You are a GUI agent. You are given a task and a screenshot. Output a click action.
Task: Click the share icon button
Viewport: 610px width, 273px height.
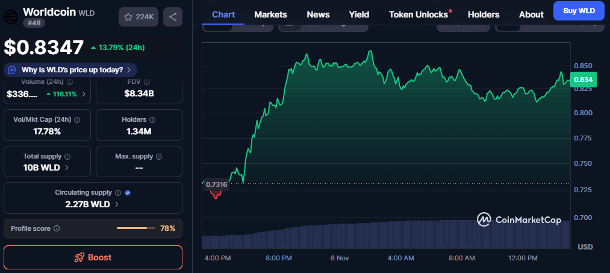coord(173,17)
